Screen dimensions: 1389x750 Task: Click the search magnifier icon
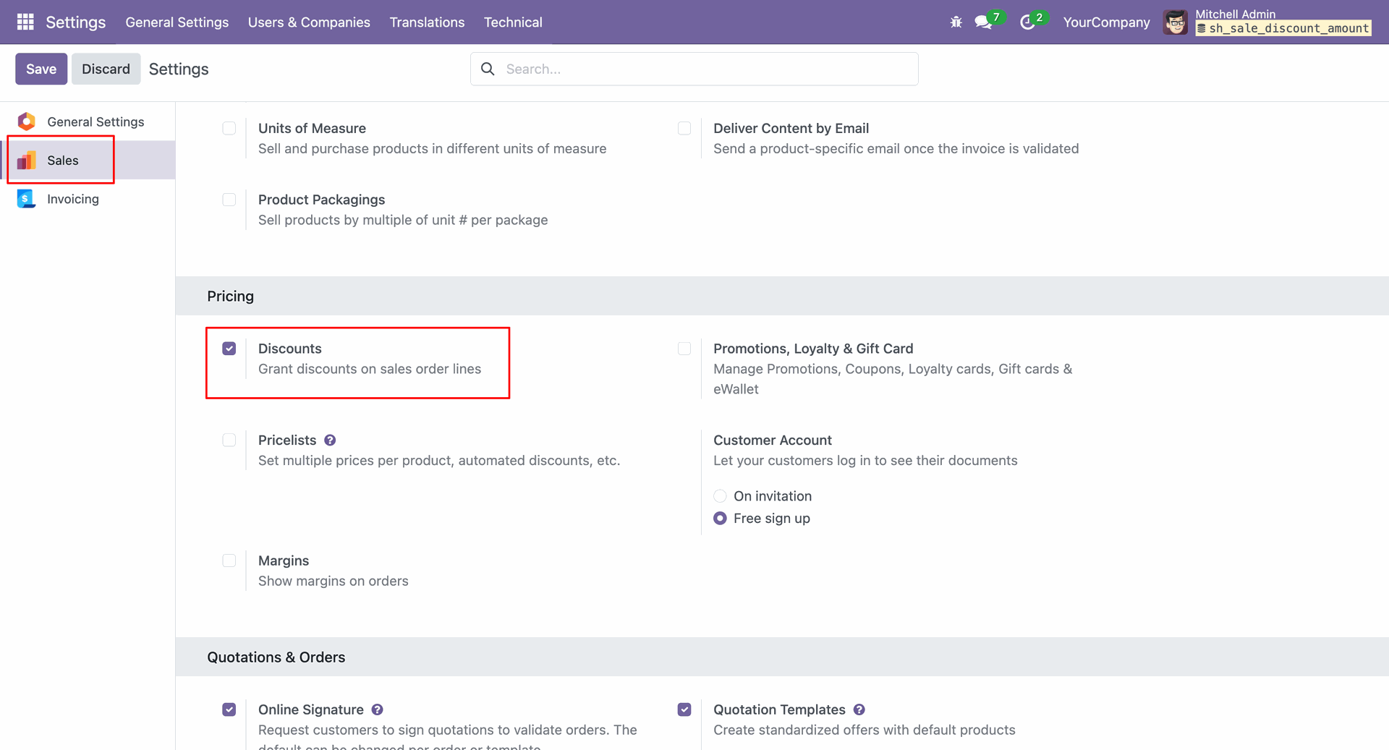488,69
